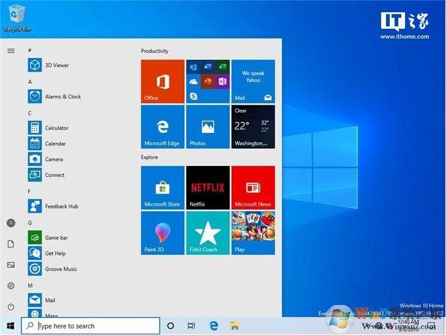Open the Netflix tile
446x335 pixels.
[x=207, y=187]
